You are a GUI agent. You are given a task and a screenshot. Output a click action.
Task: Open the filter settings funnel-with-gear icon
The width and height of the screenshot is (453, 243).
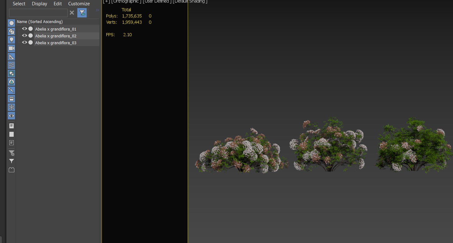tap(12, 153)
